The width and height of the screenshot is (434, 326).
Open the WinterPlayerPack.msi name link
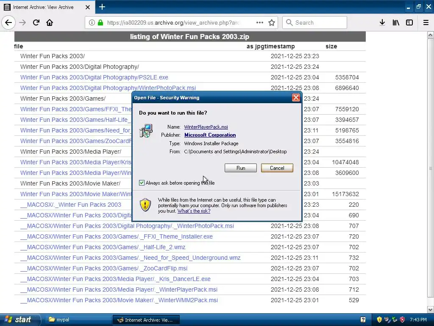click(206, 127)
